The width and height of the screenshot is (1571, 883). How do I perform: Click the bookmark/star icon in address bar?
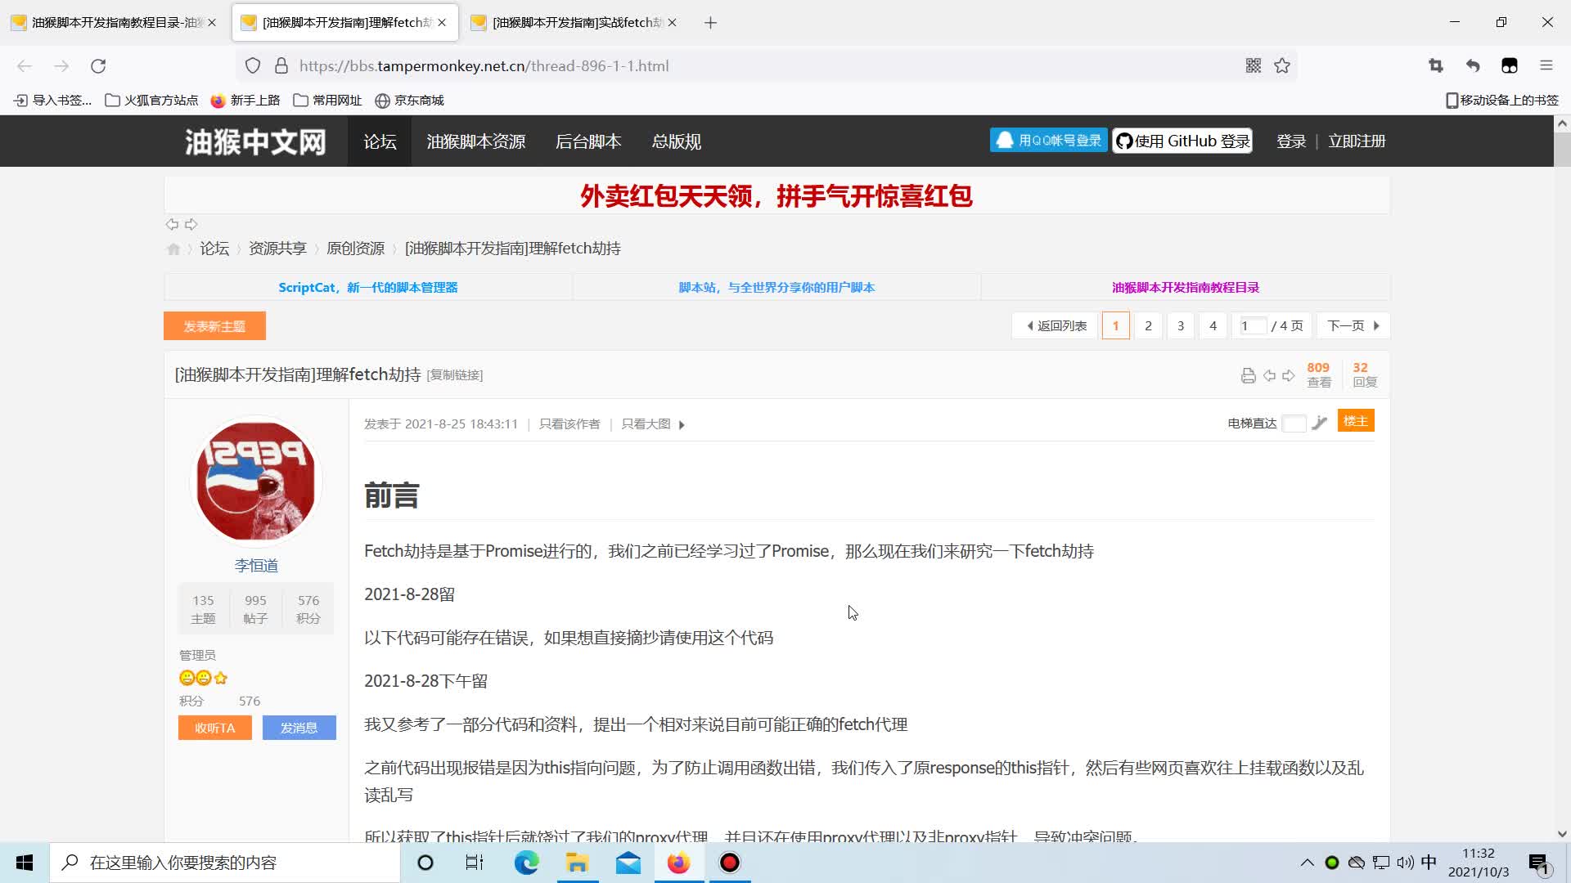point(1283,65)
